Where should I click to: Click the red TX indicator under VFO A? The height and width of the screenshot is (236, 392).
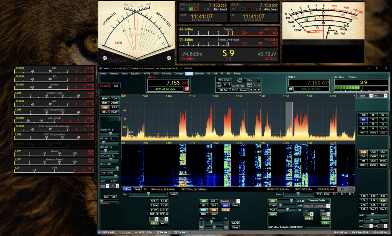(187, 89)
